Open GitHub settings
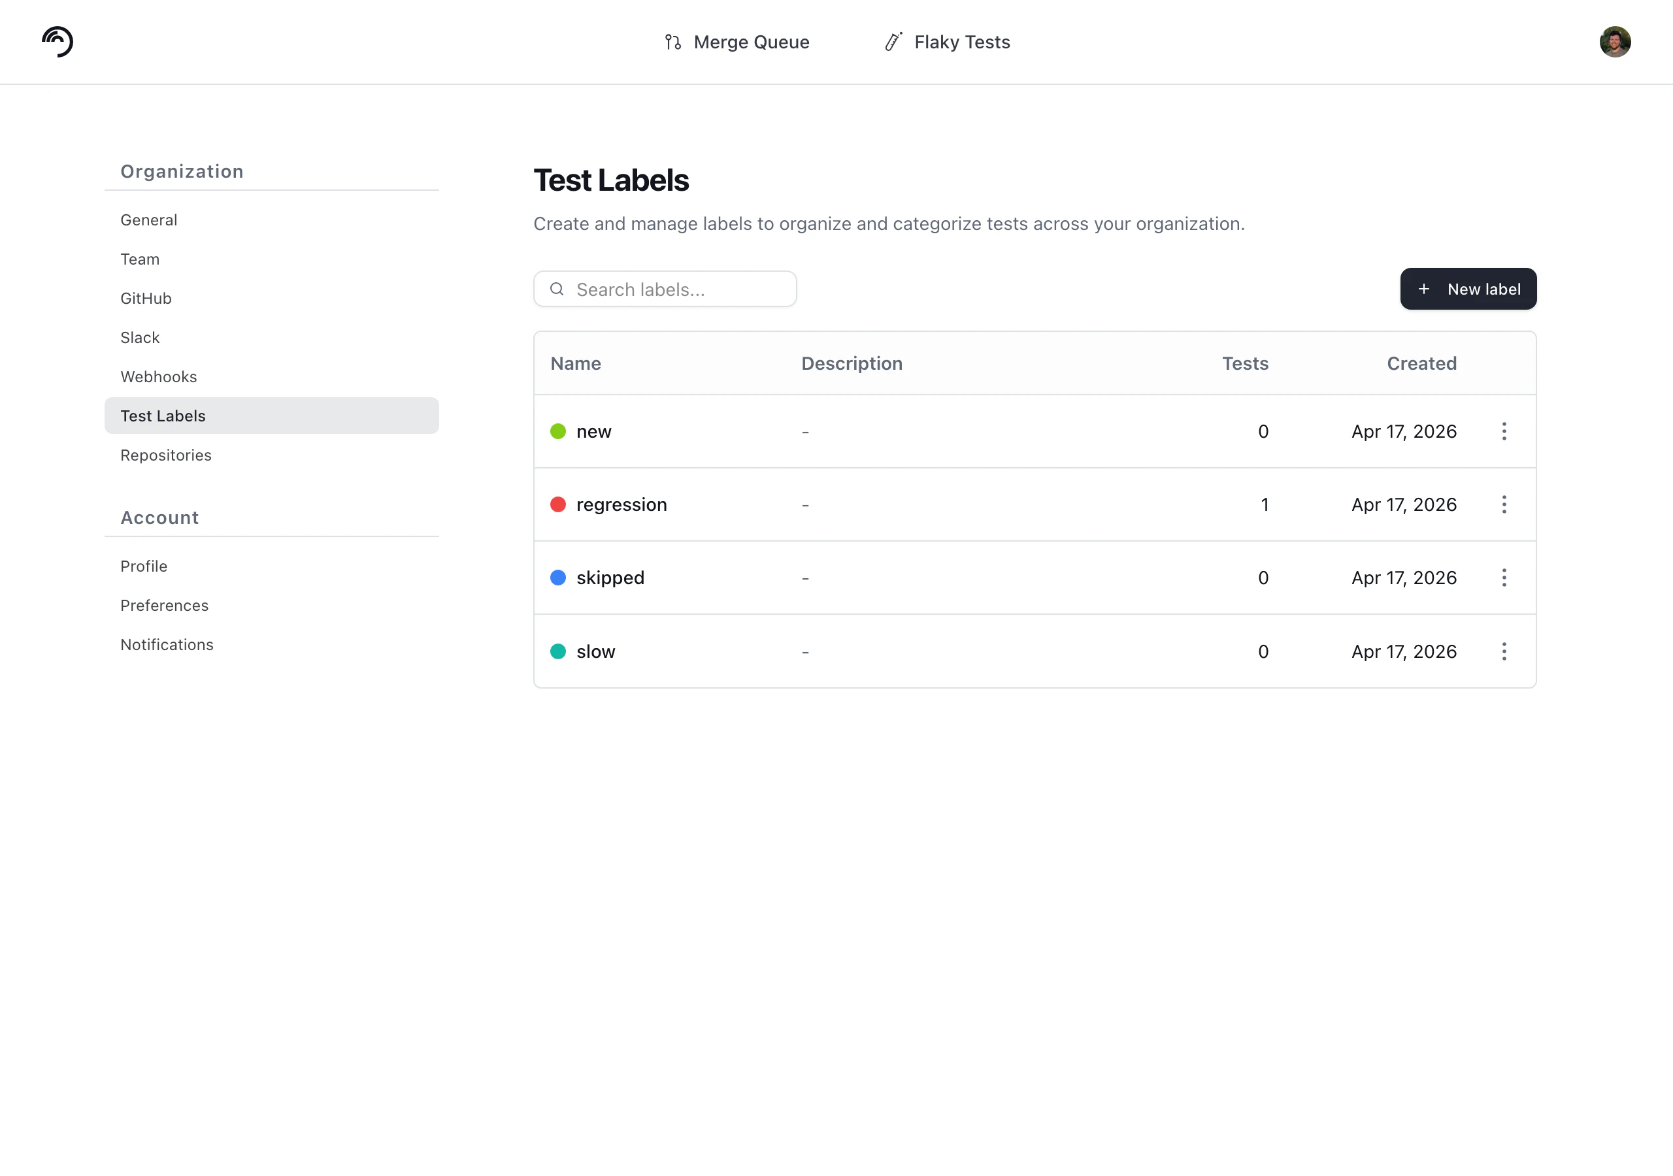 pos(272,298)
